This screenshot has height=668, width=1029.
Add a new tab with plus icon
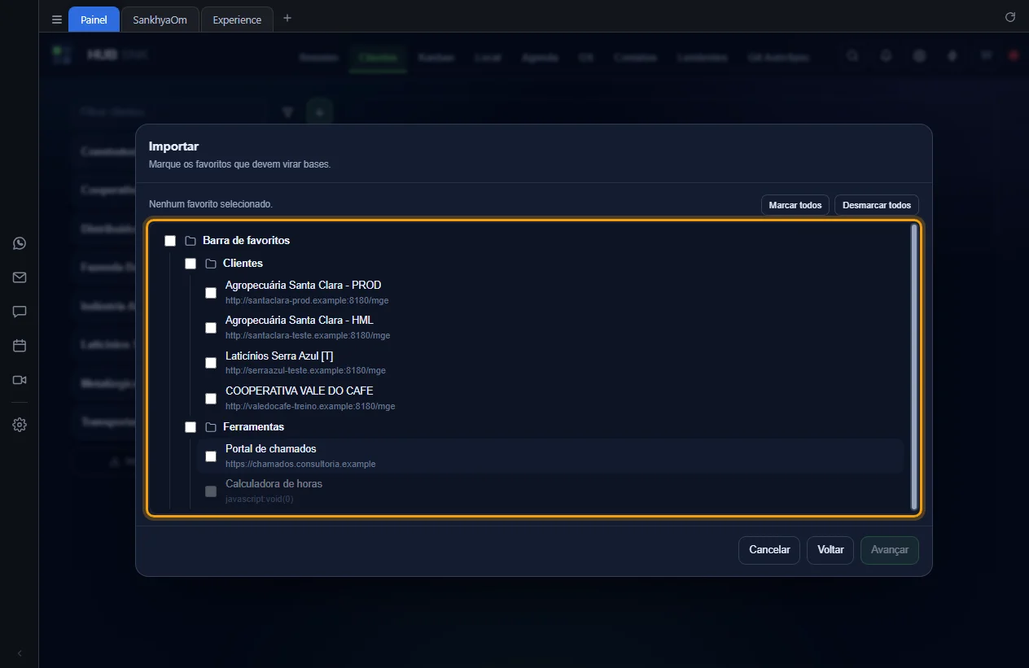(287, 18)
